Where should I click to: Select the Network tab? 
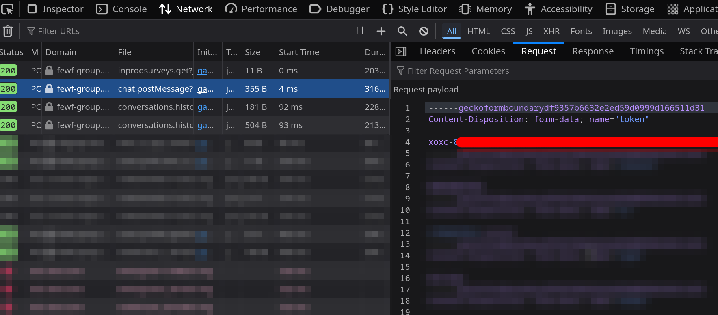[x=186, y=9]
